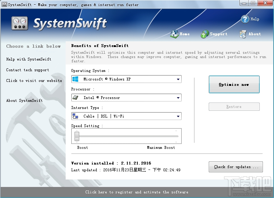Viewport: 274px width, 198px height.
Task: Minimize the SystemSwift window
Action: click(x=244, y=3)
